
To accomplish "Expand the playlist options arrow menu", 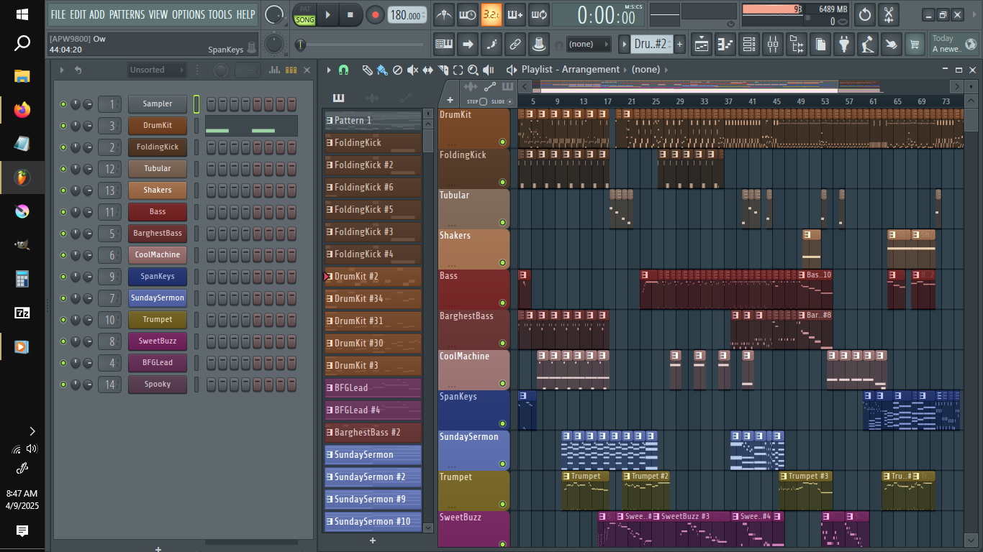I will coord(329,70).
